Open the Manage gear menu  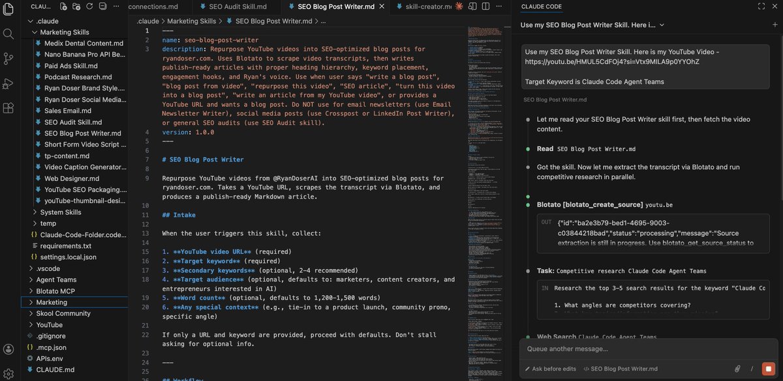(8, 373)
